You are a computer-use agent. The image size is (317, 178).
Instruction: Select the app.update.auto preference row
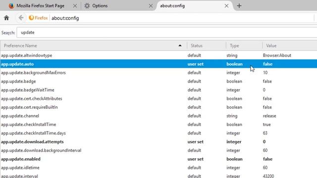(x=158, y=64)
